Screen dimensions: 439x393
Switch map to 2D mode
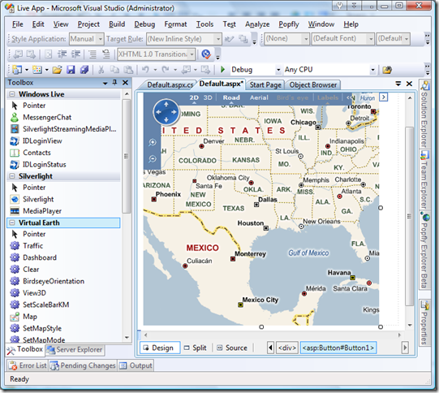coord(194,97)
